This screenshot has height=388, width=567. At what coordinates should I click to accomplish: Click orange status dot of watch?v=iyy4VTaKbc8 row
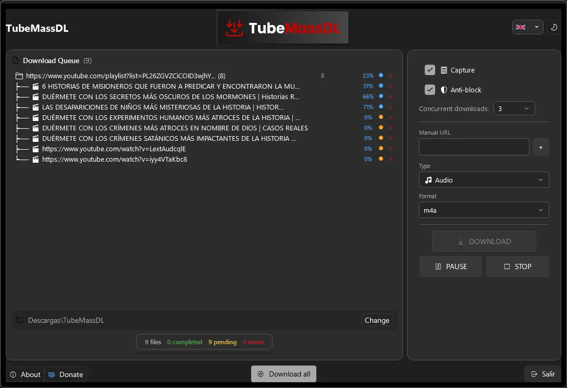point(381,159)
